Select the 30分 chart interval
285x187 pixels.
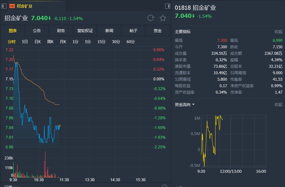[116, 42]
